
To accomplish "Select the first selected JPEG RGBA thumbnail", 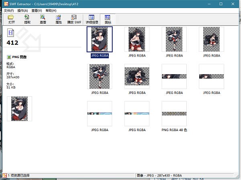I will (x=100, y=39).
